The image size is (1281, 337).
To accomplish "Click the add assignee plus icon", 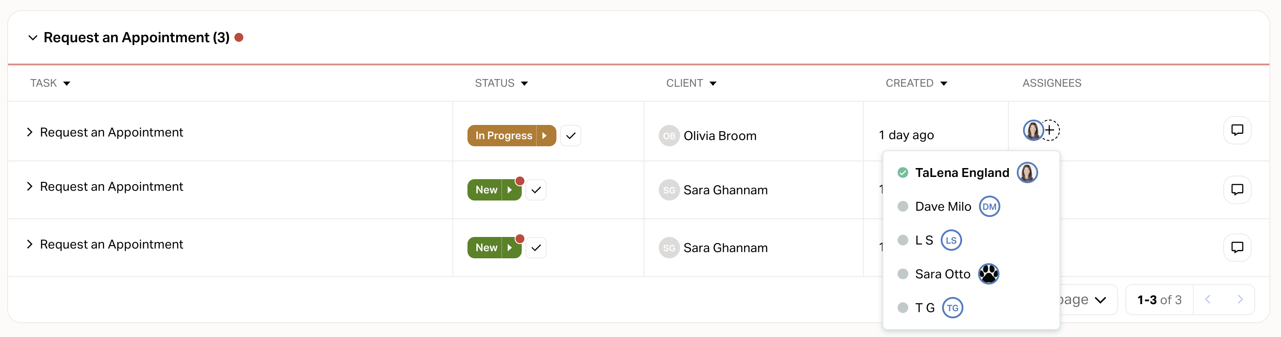I will 1050,130.
